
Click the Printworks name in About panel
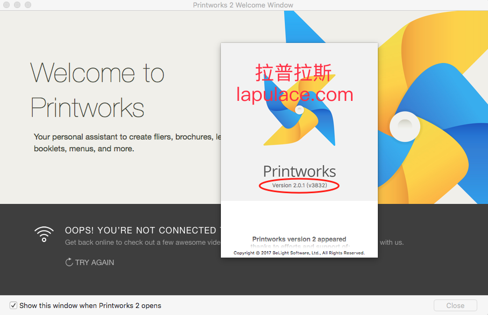[299, 171]
